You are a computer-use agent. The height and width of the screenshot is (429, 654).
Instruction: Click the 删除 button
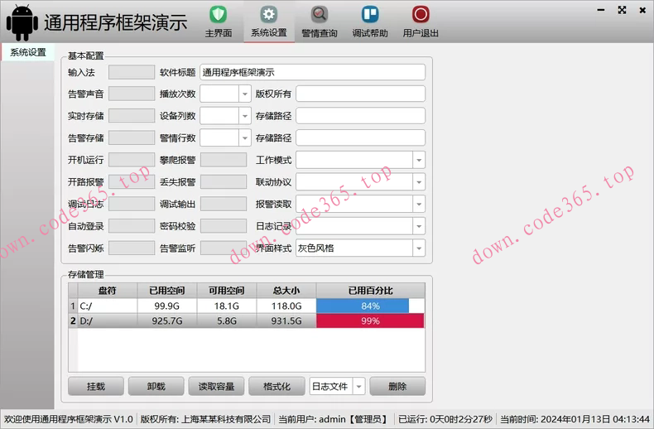coord(397,387)
